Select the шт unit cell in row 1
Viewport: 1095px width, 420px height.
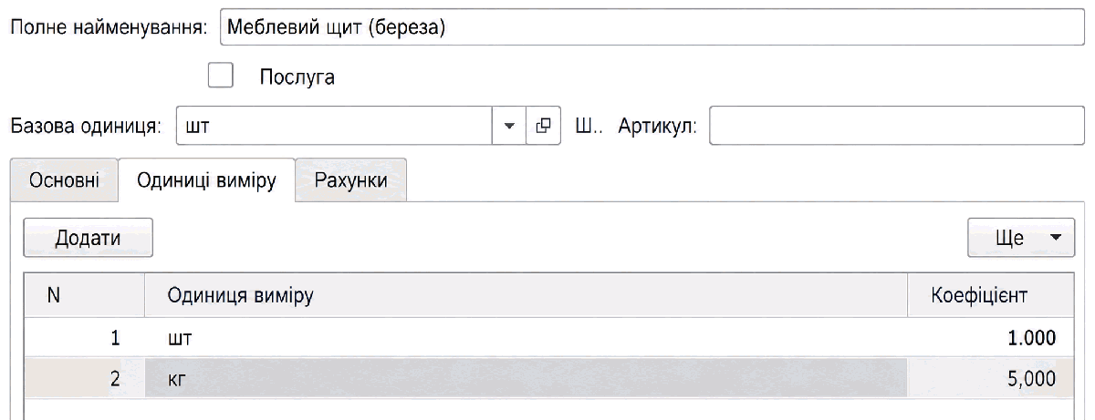pyautogui.click(x=527, y=338)
